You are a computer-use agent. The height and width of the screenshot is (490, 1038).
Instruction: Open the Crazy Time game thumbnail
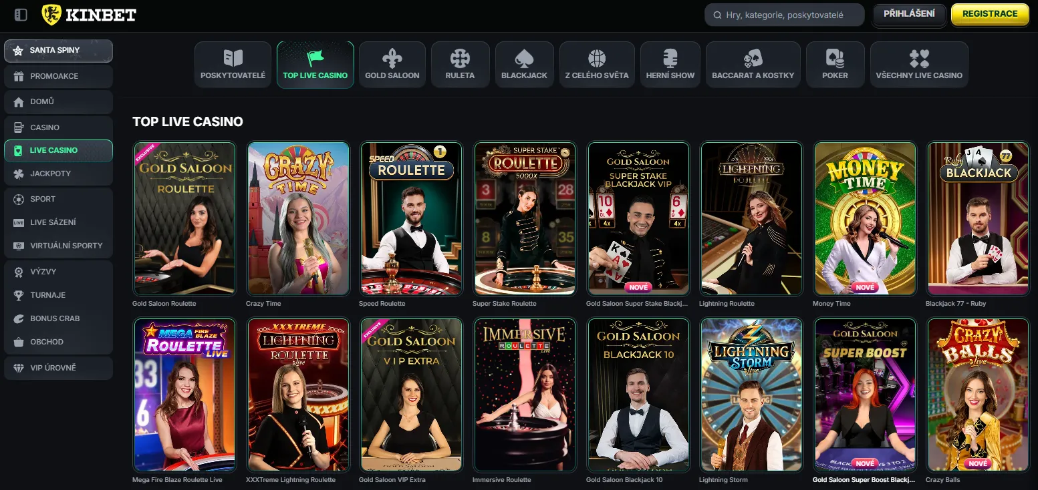(298, 218)
